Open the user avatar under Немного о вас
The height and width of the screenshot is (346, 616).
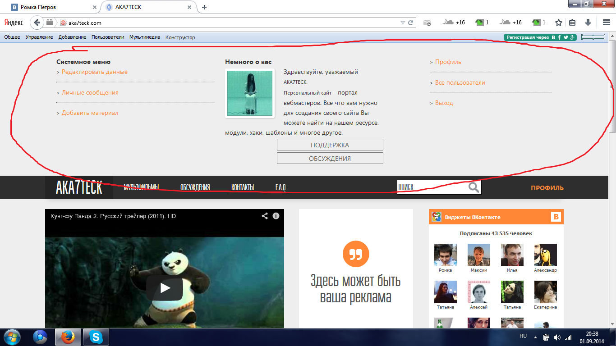click(x=250, y=93)
